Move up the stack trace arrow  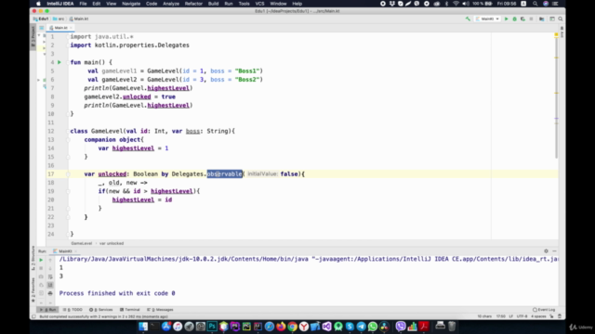pos(50,260)
